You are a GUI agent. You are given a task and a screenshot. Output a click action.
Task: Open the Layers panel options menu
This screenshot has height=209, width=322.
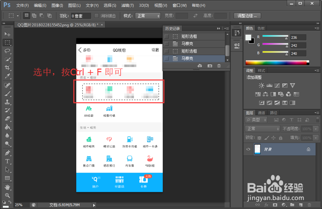(x=317, y=112)
